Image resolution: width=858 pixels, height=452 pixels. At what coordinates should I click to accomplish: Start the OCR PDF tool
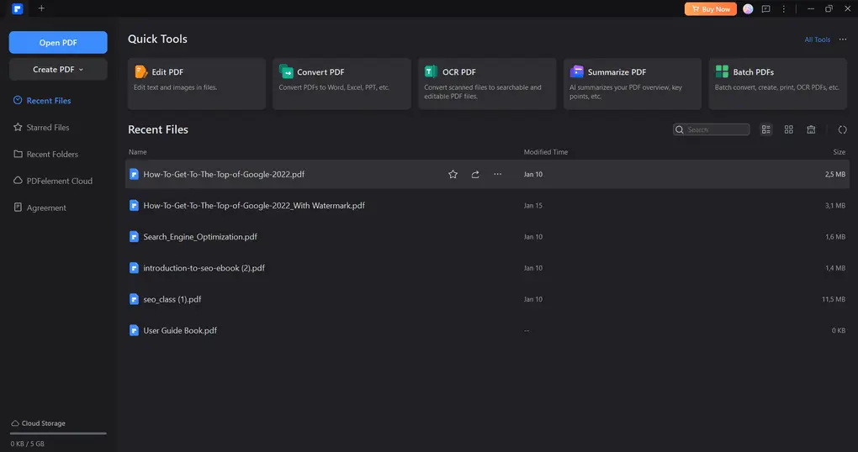(x=486, y=83)
